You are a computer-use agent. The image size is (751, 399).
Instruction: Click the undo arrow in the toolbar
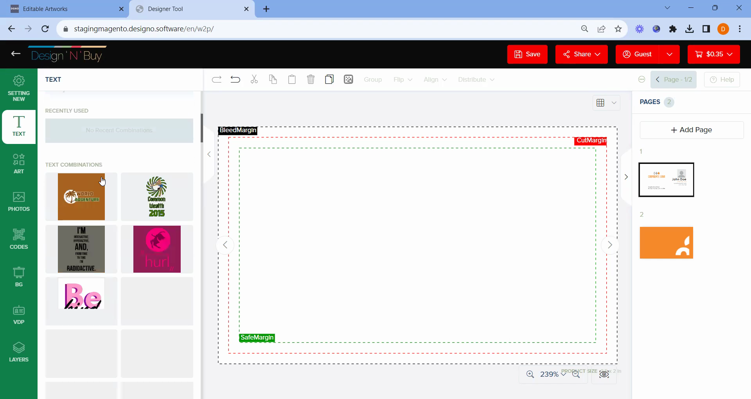[x=235, y=80]
